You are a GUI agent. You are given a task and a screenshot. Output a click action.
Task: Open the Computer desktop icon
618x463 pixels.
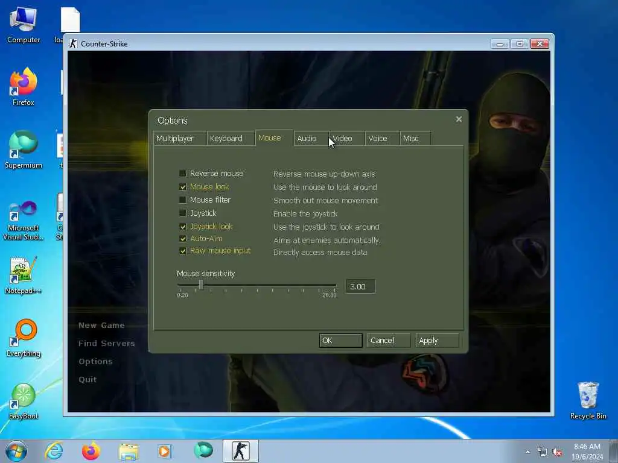point(24,25)
